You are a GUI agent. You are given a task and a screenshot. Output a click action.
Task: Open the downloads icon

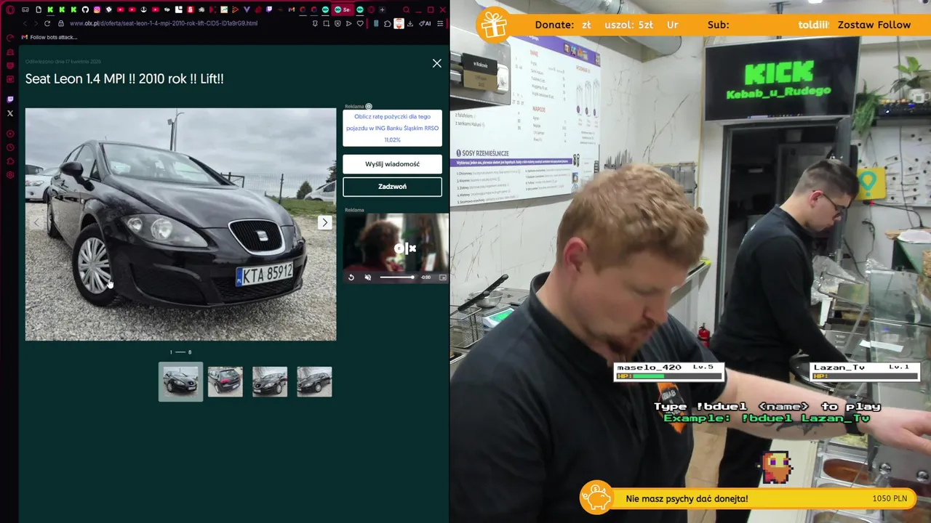(410, 23)
